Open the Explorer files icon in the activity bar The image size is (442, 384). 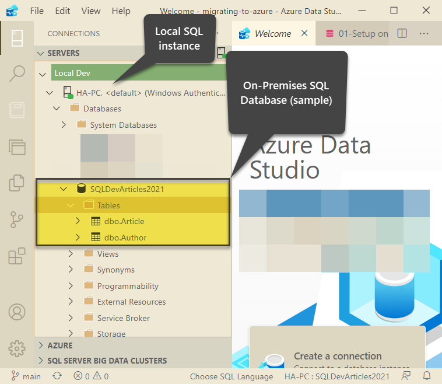(x=17, y=183)
